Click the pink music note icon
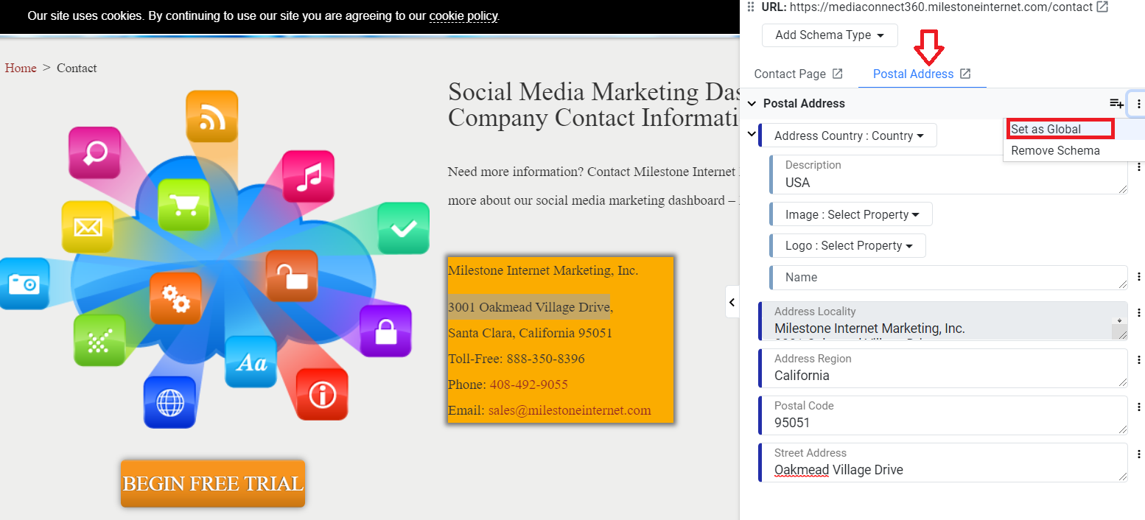The image size is (1145, 520). pos(308,177)
